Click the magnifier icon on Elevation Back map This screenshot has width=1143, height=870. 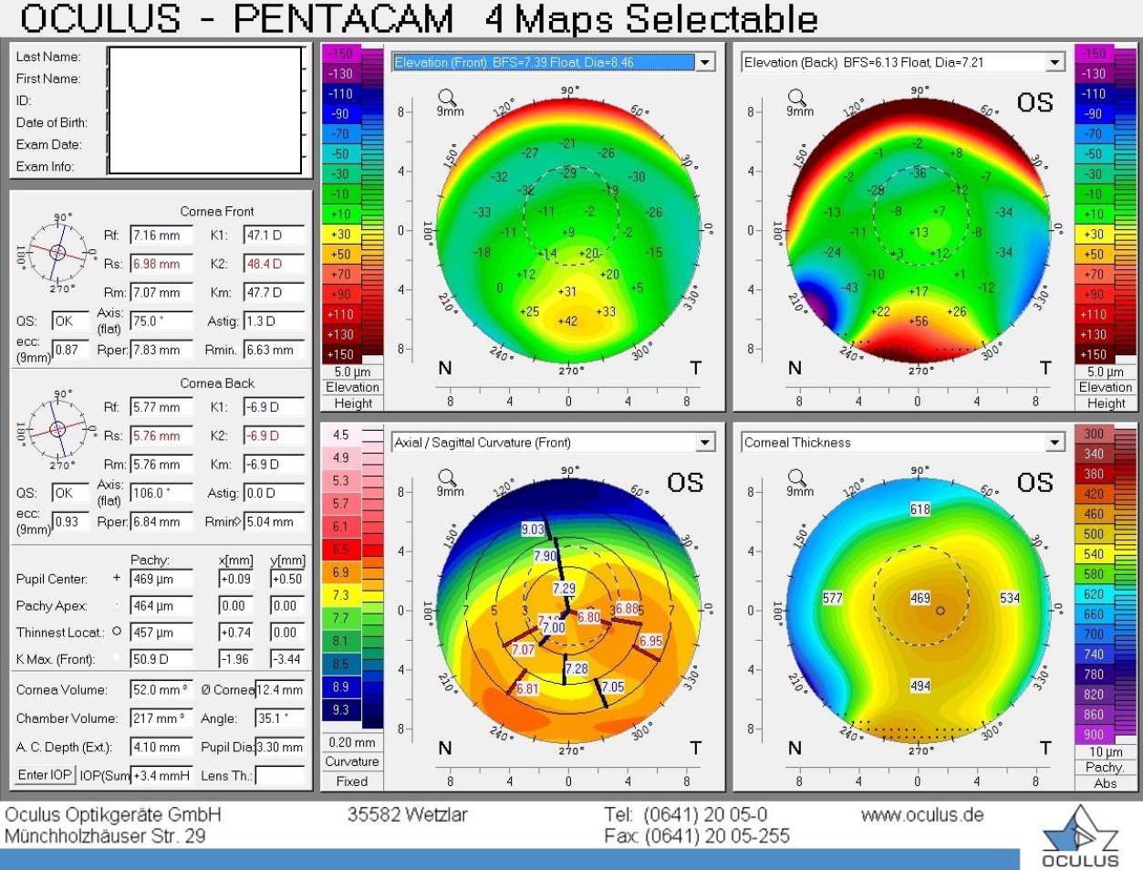coord(796,97)
